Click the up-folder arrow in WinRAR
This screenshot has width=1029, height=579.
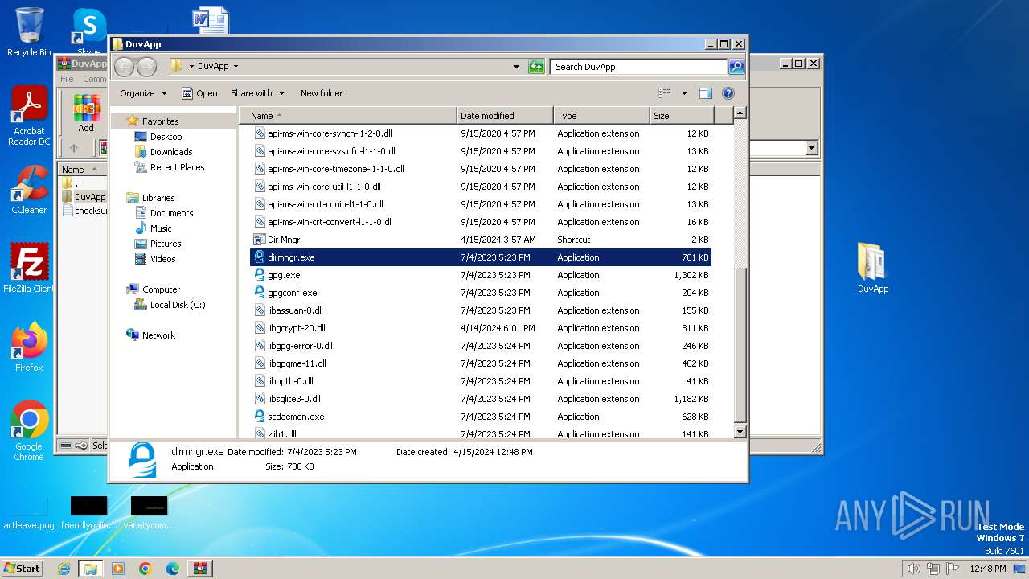[x=74, y=148]
